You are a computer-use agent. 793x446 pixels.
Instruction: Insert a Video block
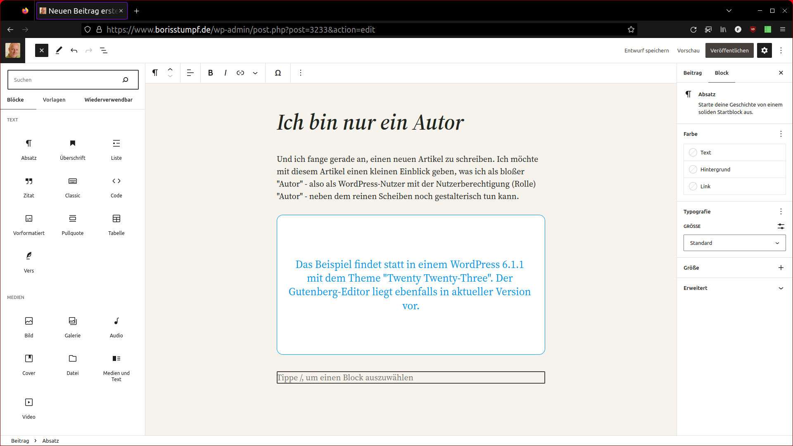(x=29, y=409)
